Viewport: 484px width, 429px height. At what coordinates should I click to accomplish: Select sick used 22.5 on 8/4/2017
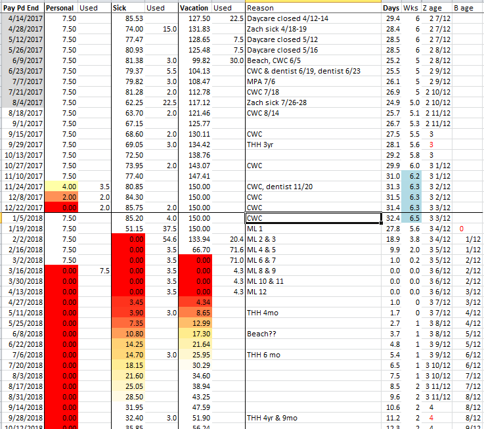[x=162, y=102]
